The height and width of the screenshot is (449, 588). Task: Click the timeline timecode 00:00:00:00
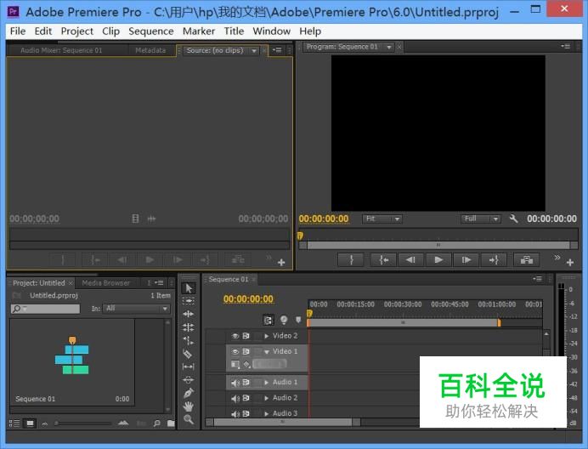click(248, 298)
